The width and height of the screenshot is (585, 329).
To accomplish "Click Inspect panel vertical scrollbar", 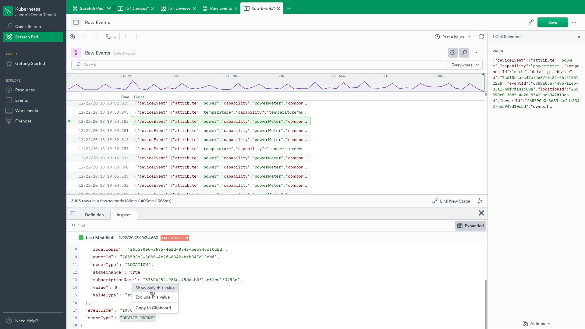I will tap(486, 305).
